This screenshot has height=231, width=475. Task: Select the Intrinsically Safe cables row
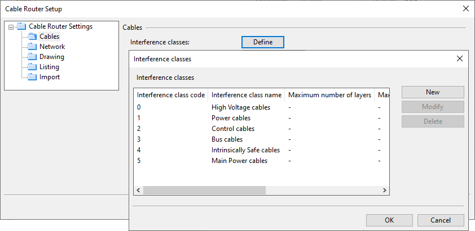click(245, 150)
